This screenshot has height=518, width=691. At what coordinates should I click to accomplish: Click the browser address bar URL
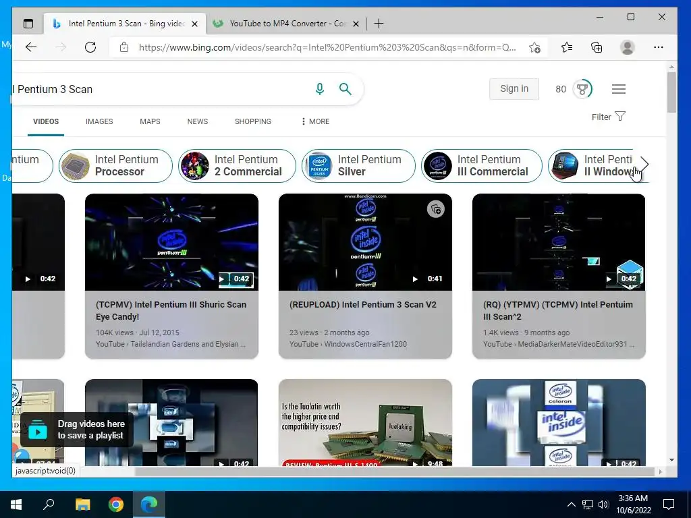tap(327, 47)
